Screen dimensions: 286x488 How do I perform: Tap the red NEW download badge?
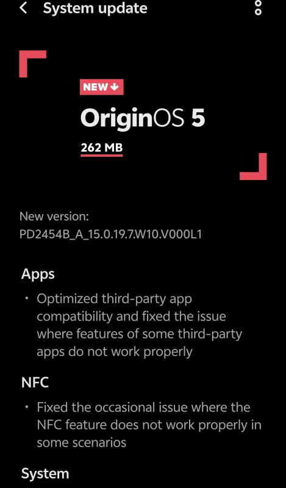pyautogui.click(x=101, y=87)
